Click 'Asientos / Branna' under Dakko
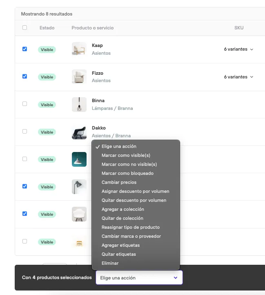 tap(111, 136)
